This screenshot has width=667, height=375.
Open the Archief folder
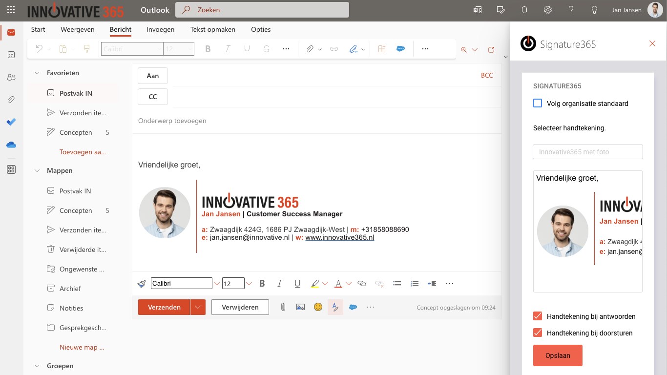[73, 289]
